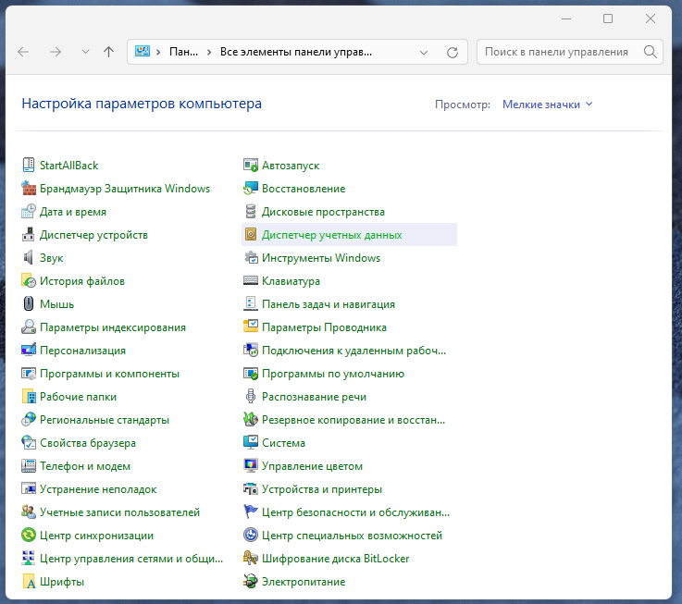
Task: Open Центр безопасности и обслуживан... link
Action: coord(355,512)
